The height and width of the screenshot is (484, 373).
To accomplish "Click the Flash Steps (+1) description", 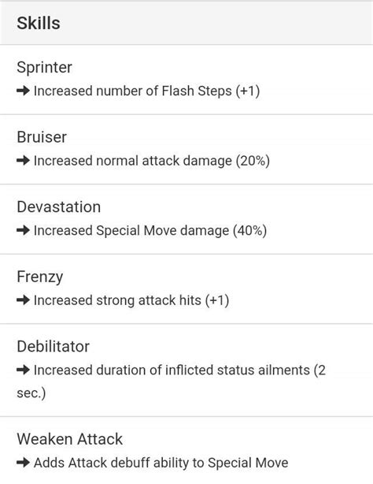I will (x=146, y=91).
